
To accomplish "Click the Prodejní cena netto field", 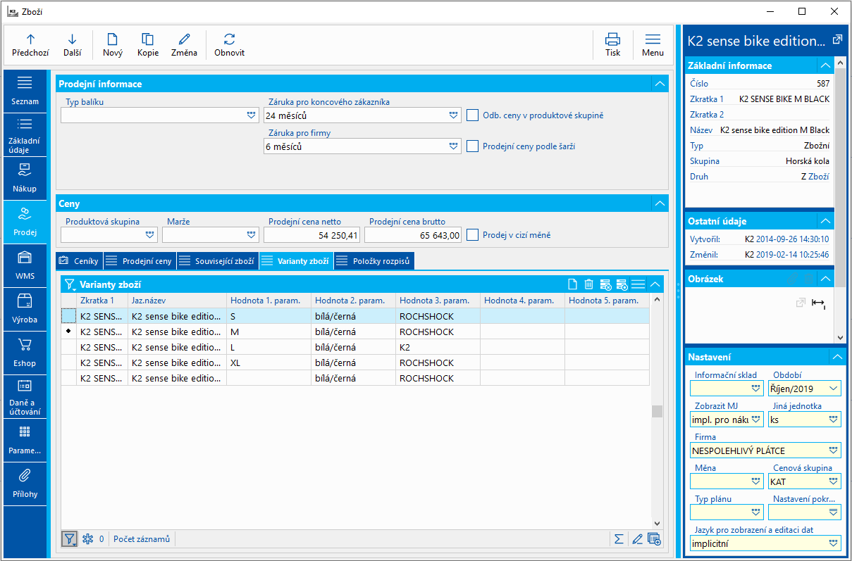I will click(311, 235).
